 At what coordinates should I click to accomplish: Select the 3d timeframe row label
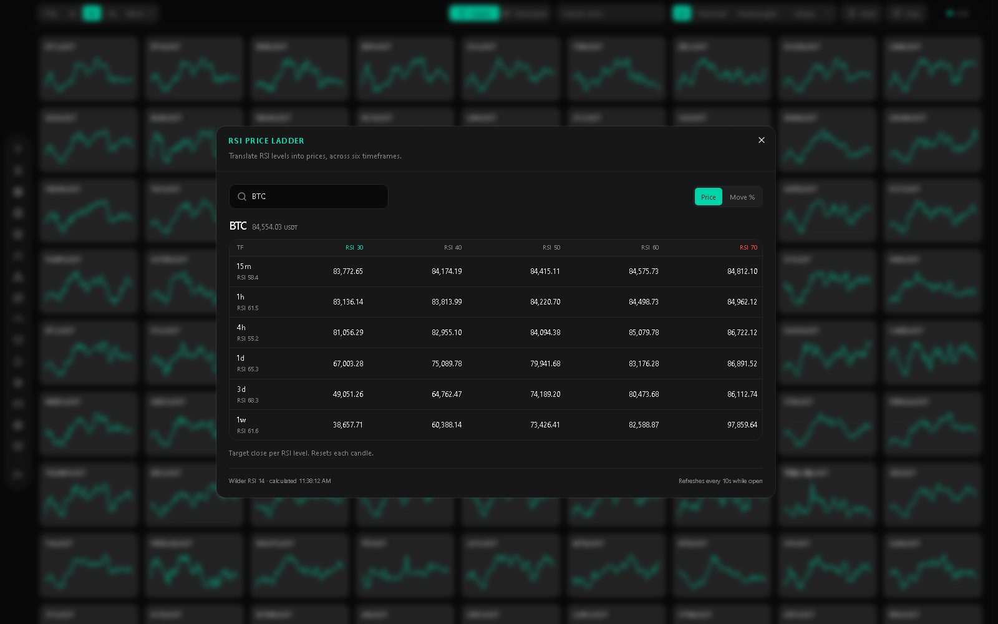tap(241, 389)
